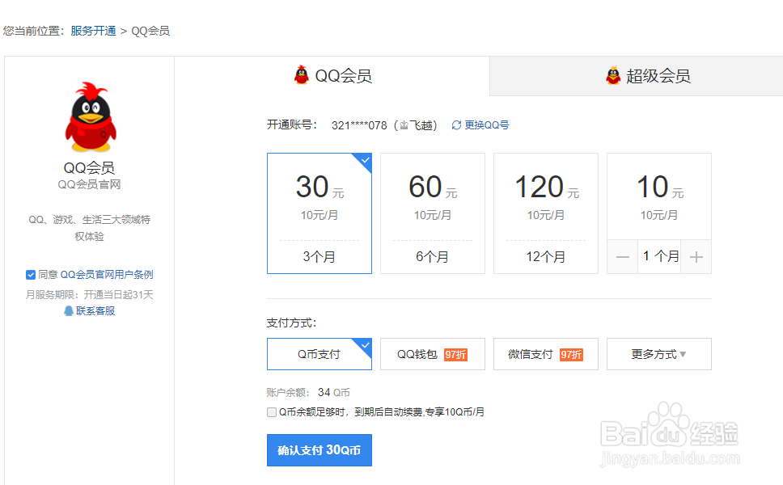783x485 pixels.
Task: Select 微信支付 as payment method
Action: click(x=546, y=354)
